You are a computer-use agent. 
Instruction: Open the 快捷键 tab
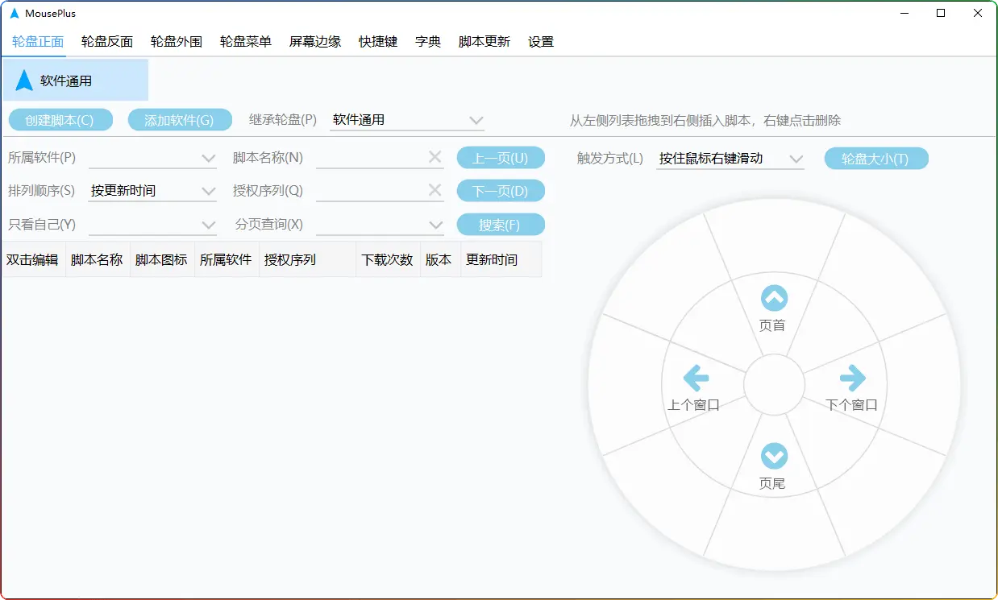click(x=378, y=42)
